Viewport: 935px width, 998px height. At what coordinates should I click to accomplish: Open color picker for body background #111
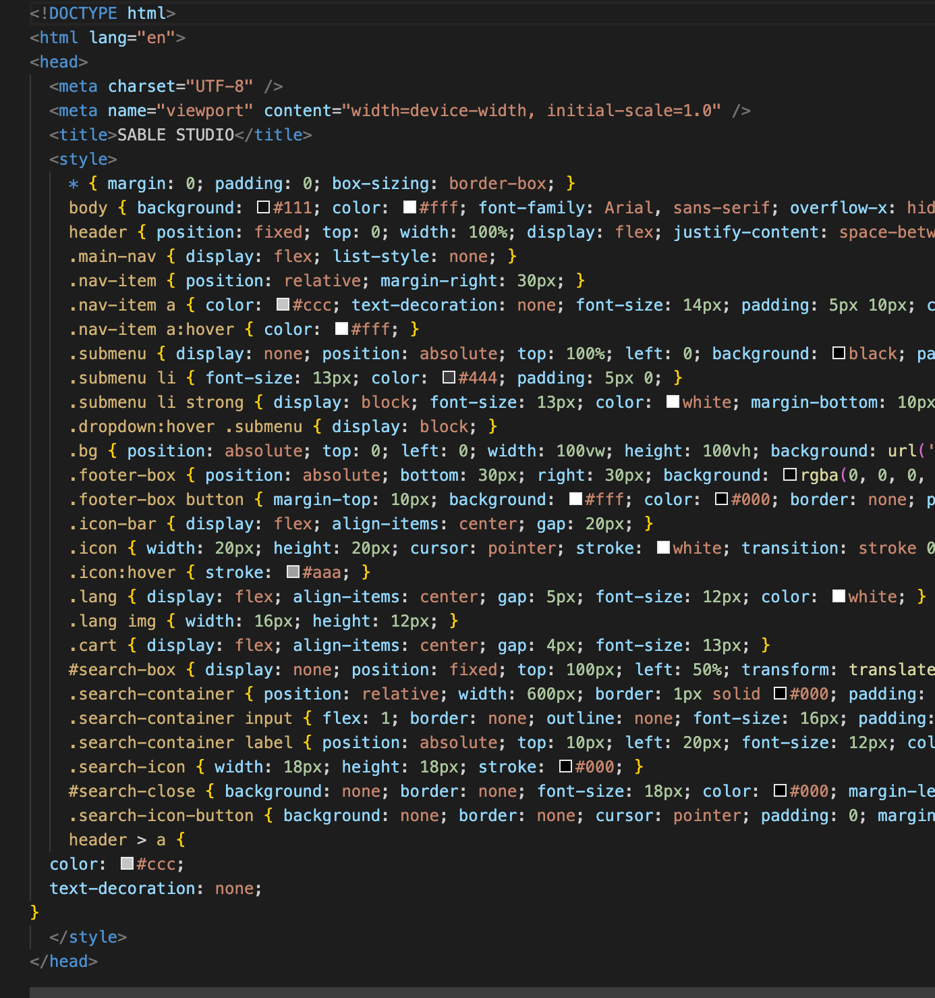click(264, 207)
